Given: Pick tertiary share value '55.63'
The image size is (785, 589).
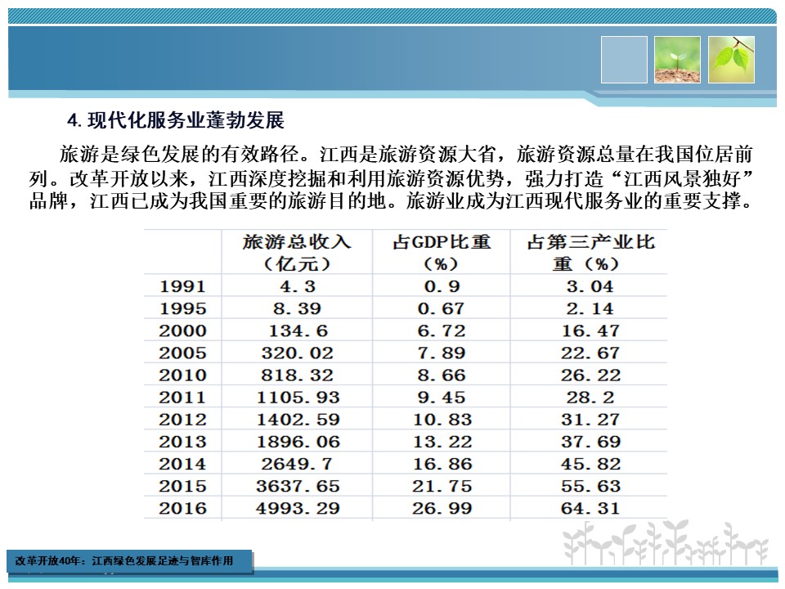Looking at the screenshot, I should 590,486.
